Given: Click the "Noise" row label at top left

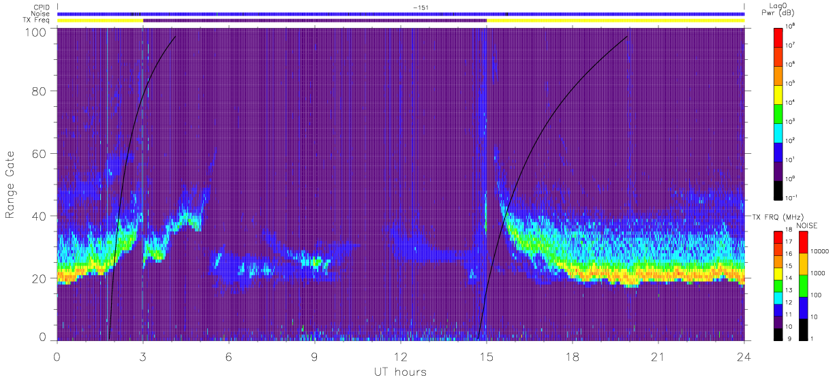Looking at the screenshot, I should pos(41,14).
